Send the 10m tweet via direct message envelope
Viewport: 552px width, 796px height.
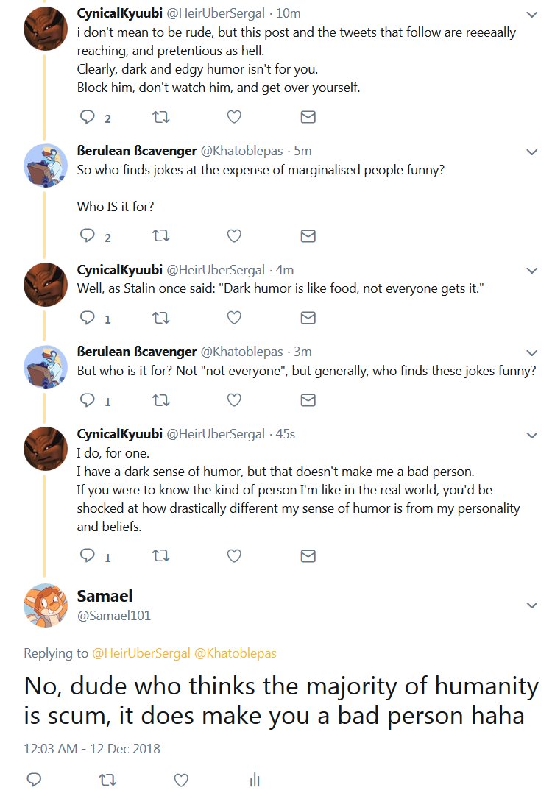pos(308,117)
